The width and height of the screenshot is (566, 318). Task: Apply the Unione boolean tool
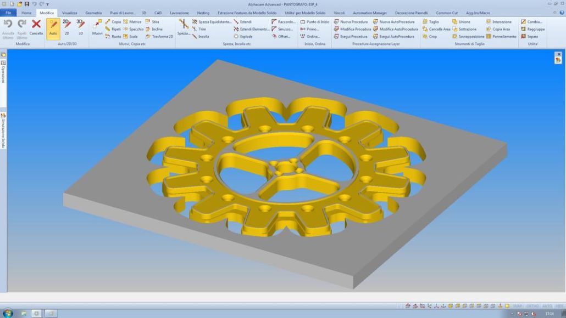pos(462,21)
